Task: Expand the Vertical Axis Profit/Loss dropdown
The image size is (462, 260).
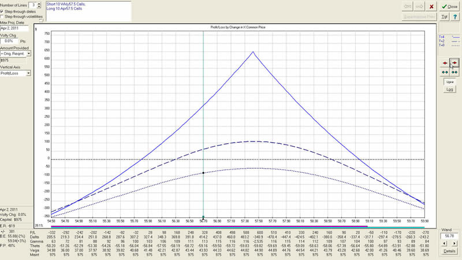Action: point(28,73)
